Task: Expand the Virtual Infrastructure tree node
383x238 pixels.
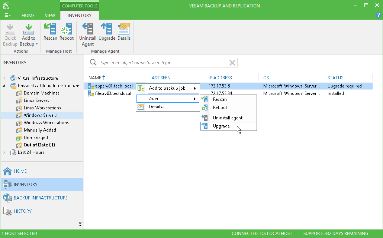Action: 4,78
